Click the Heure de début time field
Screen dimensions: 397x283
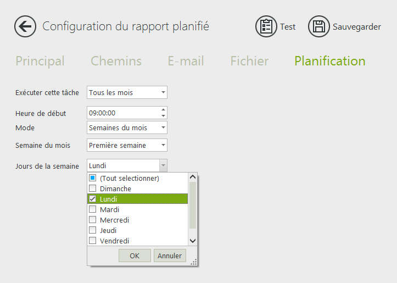(122, 113)
